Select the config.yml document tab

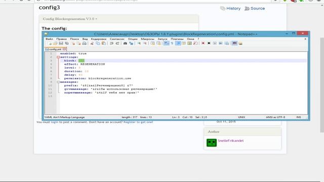[x=55, y=50]
